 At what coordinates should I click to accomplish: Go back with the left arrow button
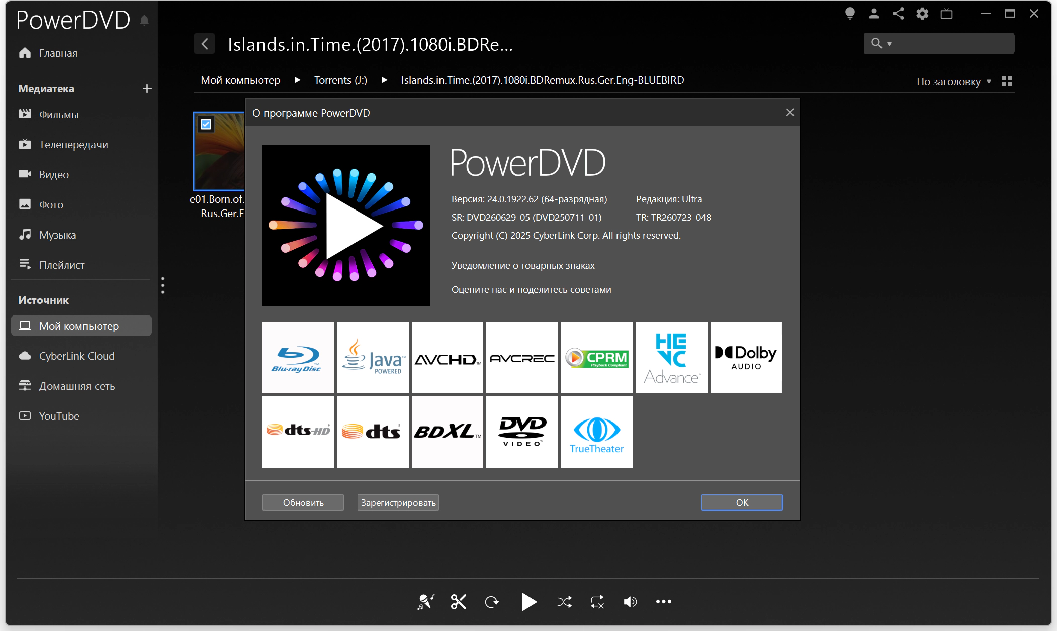click(205, 44)
